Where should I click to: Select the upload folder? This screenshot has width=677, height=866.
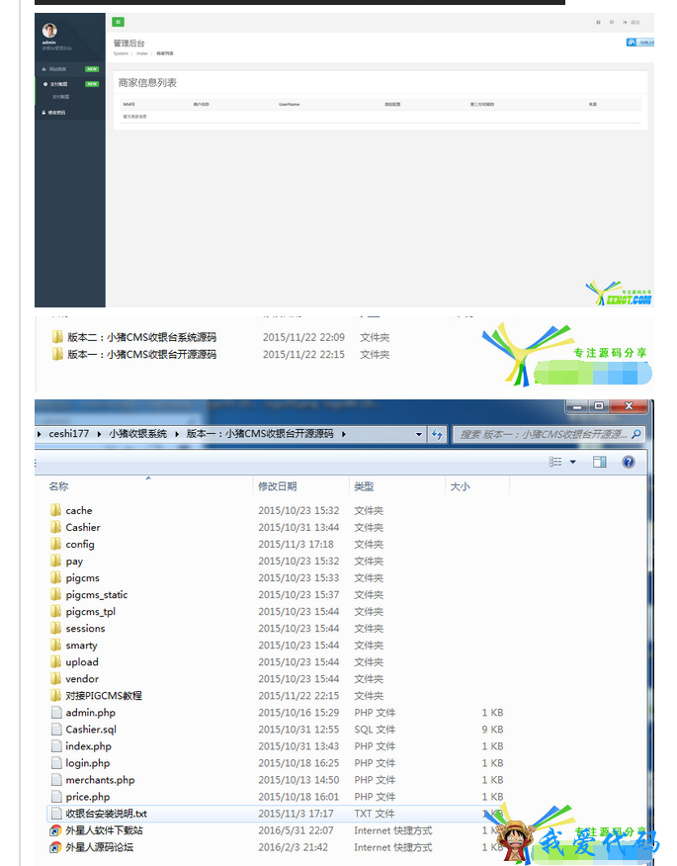point(74,661)
